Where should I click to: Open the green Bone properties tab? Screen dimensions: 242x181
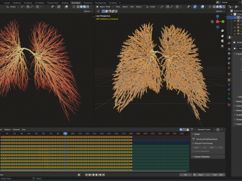coord(229,99)
